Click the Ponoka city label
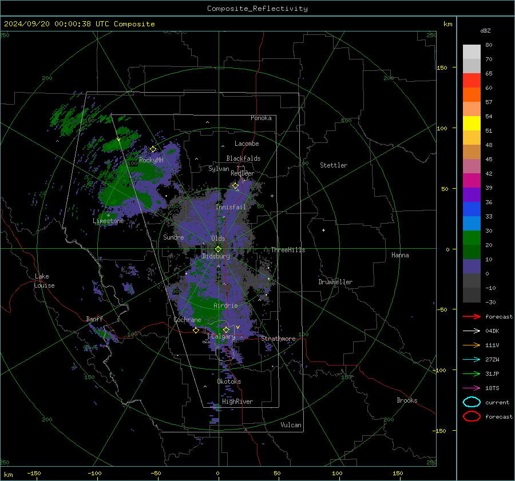The width and height of the screenshot is (515, 481). (x=261, y=118)
